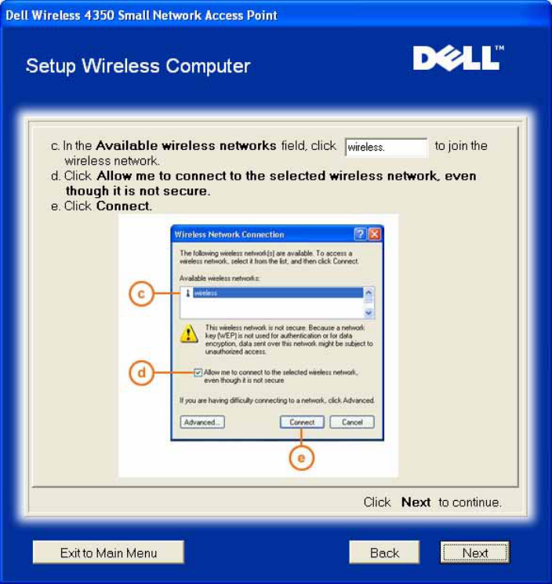Click the Advanced... button

tap(202, 422)
